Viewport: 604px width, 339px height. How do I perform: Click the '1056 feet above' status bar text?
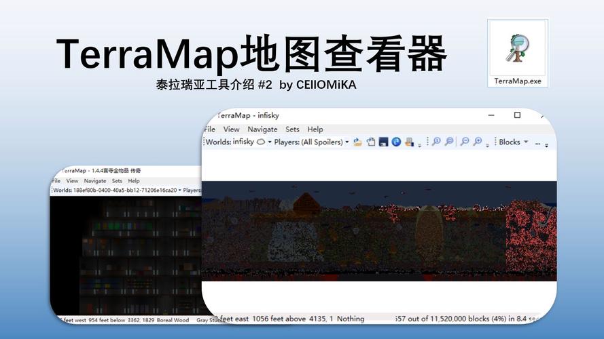279,319
